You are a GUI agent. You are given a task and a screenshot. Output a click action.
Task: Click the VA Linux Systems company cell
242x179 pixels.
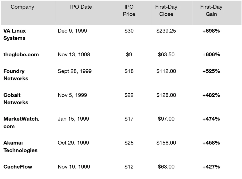tap(15, 34)
